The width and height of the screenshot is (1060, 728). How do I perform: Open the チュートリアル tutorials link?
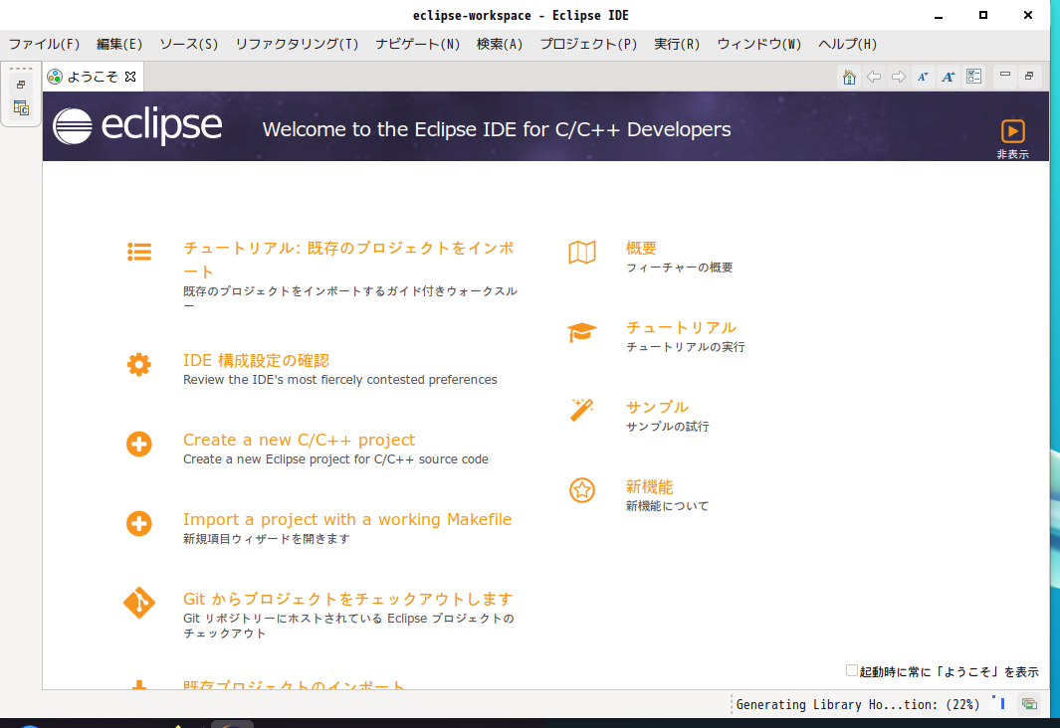[682, 327]
